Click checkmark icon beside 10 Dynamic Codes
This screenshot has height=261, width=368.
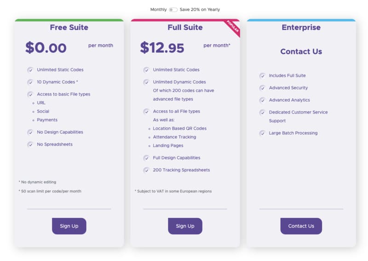pos(30,82)
